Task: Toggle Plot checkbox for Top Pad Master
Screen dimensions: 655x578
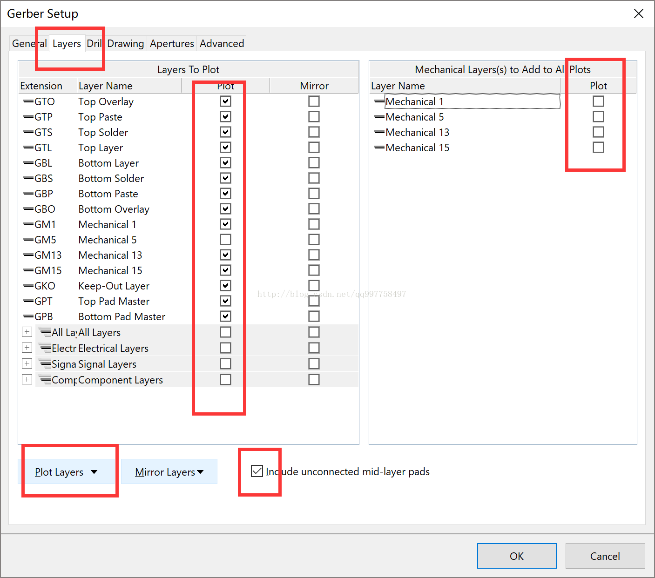Action: (x=225, y=301)
